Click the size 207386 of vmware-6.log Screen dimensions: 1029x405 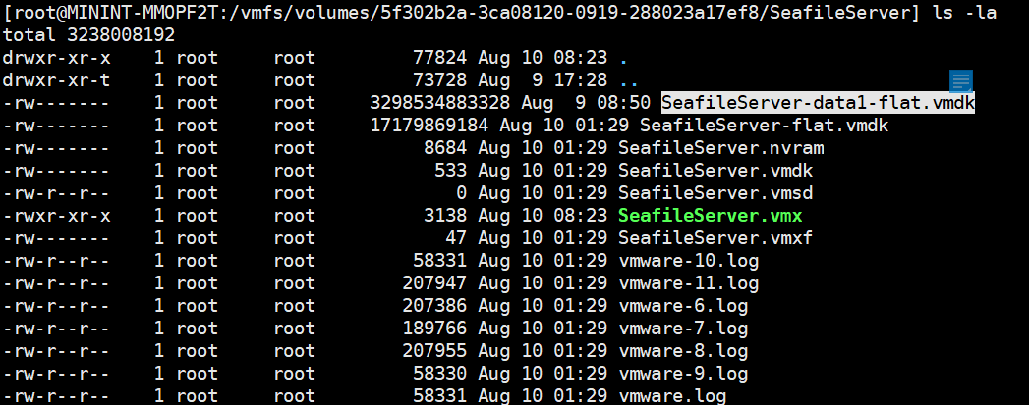[434, 306]
